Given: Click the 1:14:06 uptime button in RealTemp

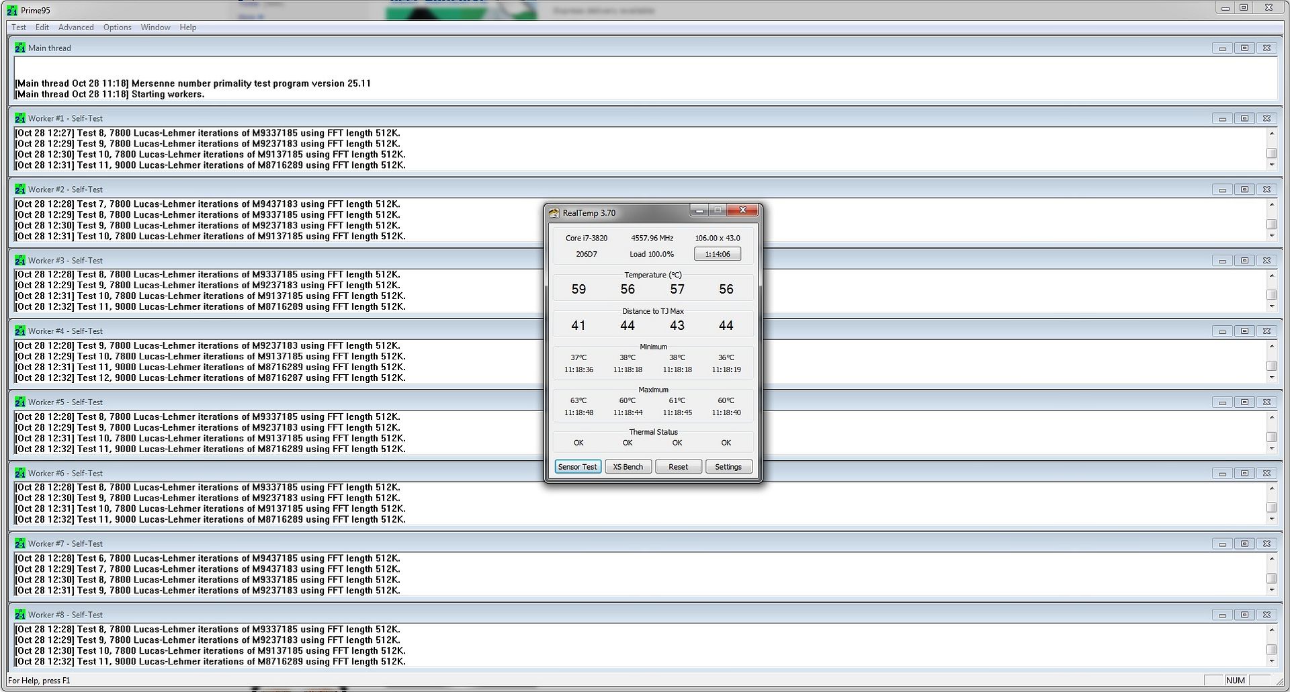Looking at the screenshot, I should click(718, 254).
